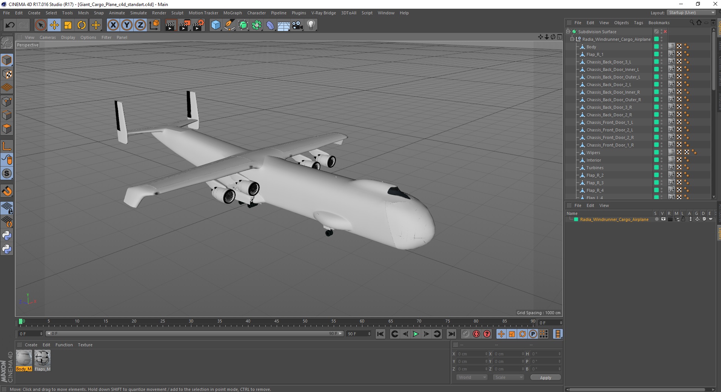Click the Apply button
721x392 pixels.
point(545,377)
